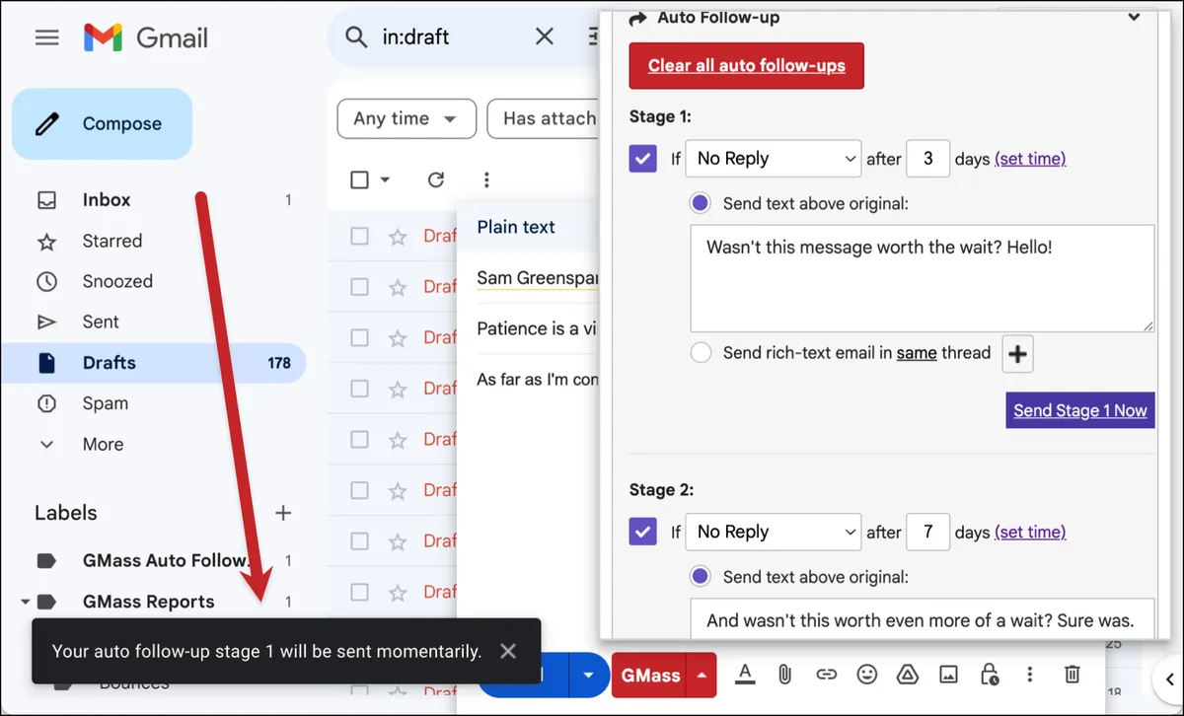Click the Gmail logo

click(145, 37)
